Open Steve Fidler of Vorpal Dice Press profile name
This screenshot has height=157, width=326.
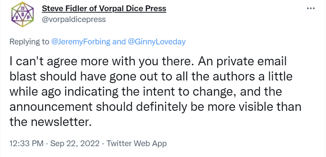(104, 8)
